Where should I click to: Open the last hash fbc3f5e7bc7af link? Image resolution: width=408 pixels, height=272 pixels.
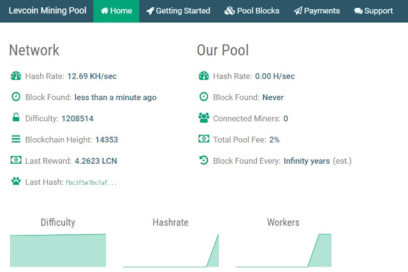pyautogui.click(x=91, y=183)
